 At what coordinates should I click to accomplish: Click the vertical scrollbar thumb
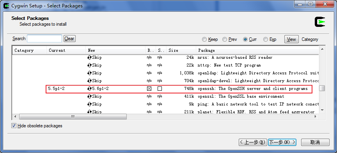322,88
